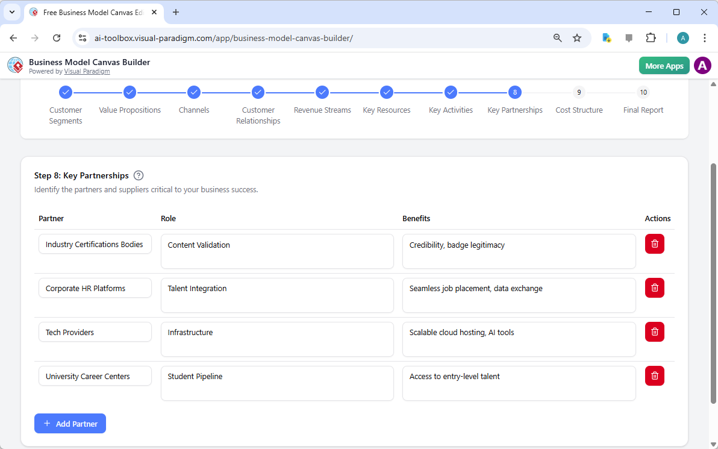Bookmark the page with the star icon

point(577,37)
